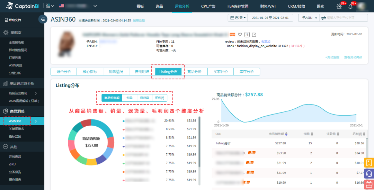Open the alarm alerts icon

click(339, 6)
